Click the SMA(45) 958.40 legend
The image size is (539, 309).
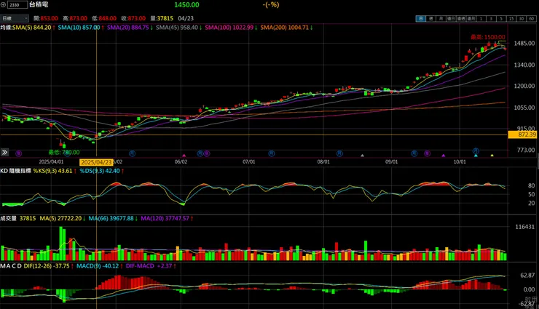click(178, 28)
